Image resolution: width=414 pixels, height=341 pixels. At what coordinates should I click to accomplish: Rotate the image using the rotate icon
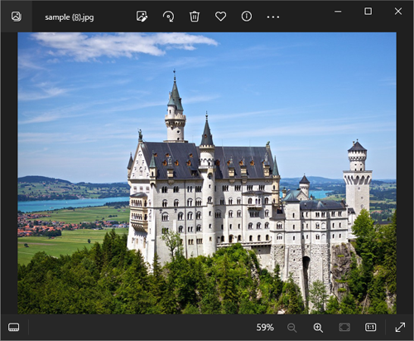click(x=168, y=17)
